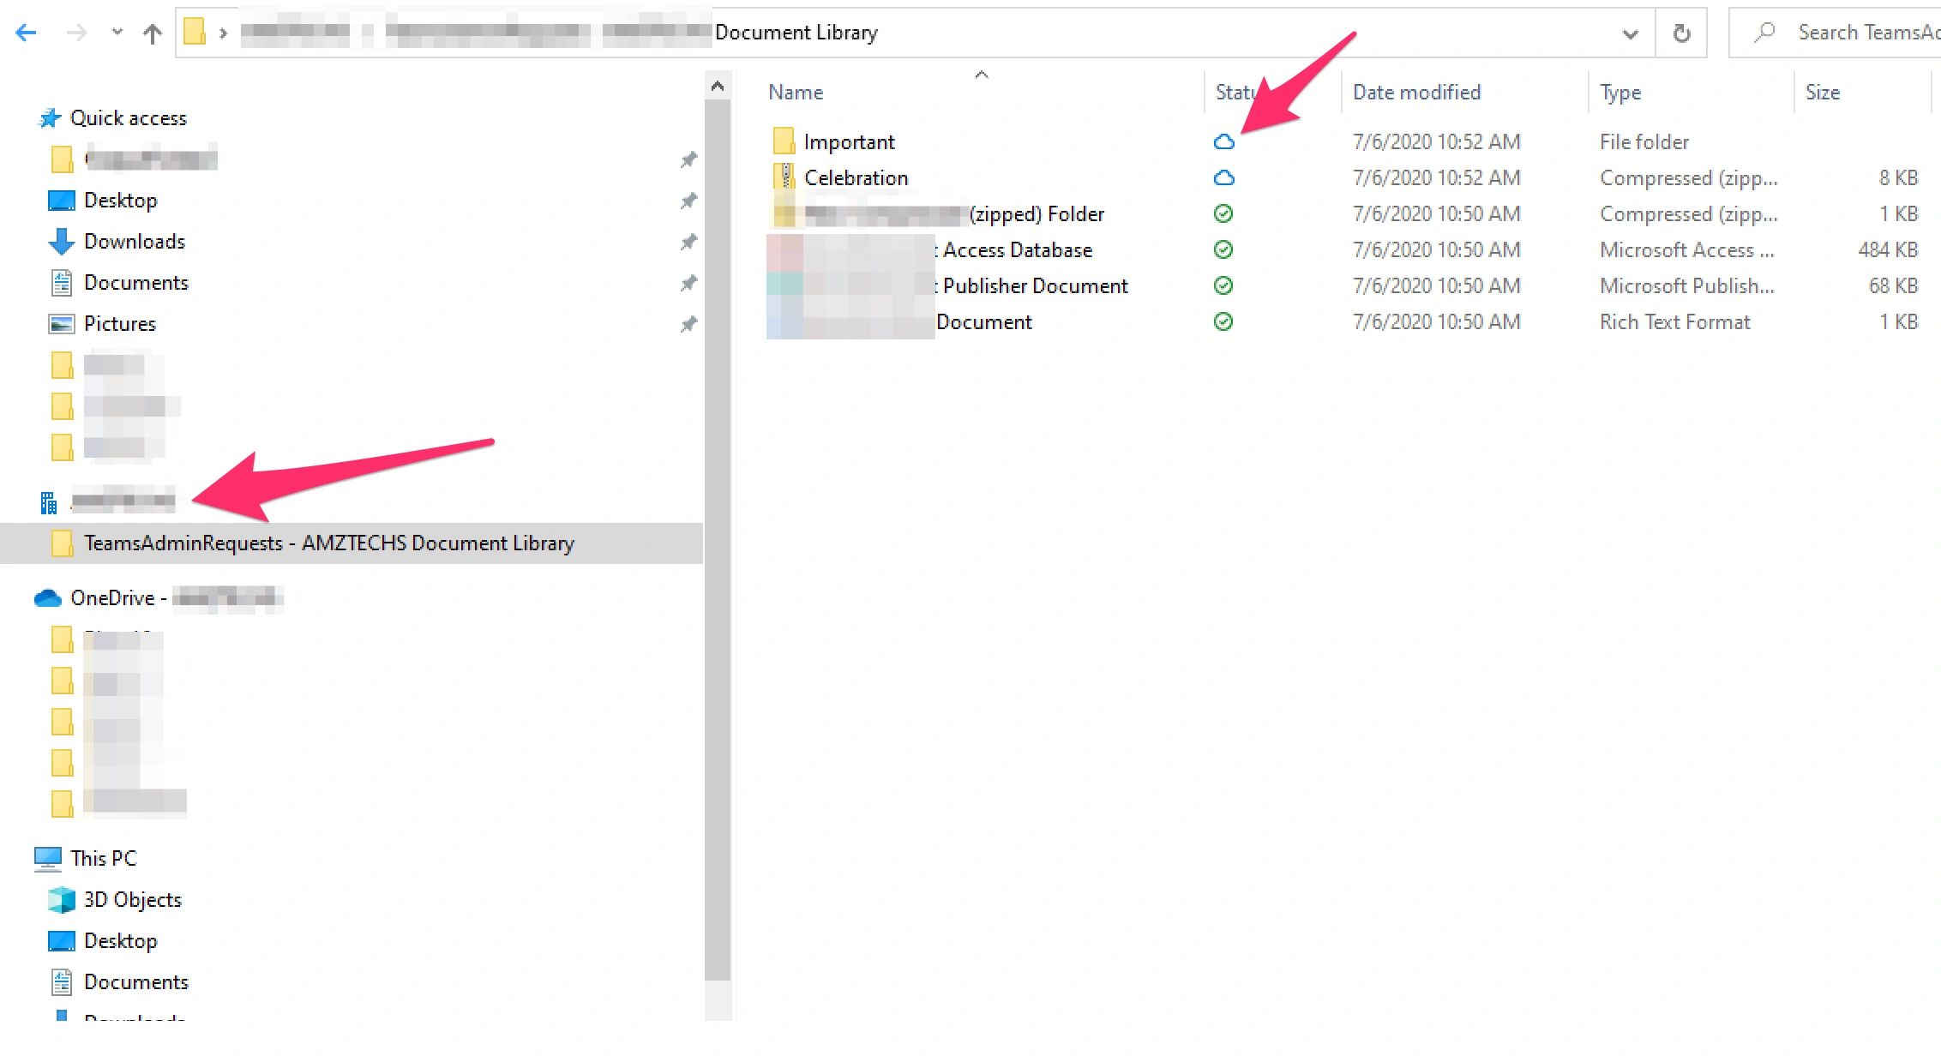The width and height of the screenshot is (1941, 1056).
Task: Sort files by Name column header
Action: tap(796, 93)
